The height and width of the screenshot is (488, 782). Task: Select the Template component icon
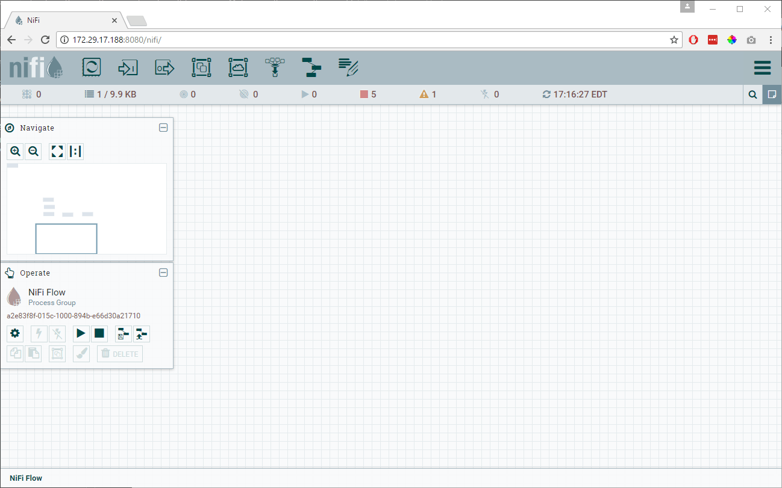pyautogui.click(x=311, y=67)
